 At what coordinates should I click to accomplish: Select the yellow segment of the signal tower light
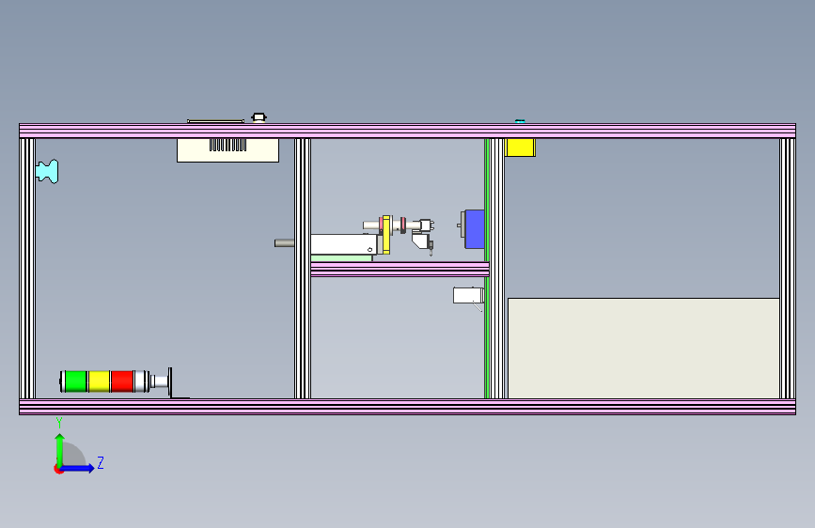(x=100, y=381)
